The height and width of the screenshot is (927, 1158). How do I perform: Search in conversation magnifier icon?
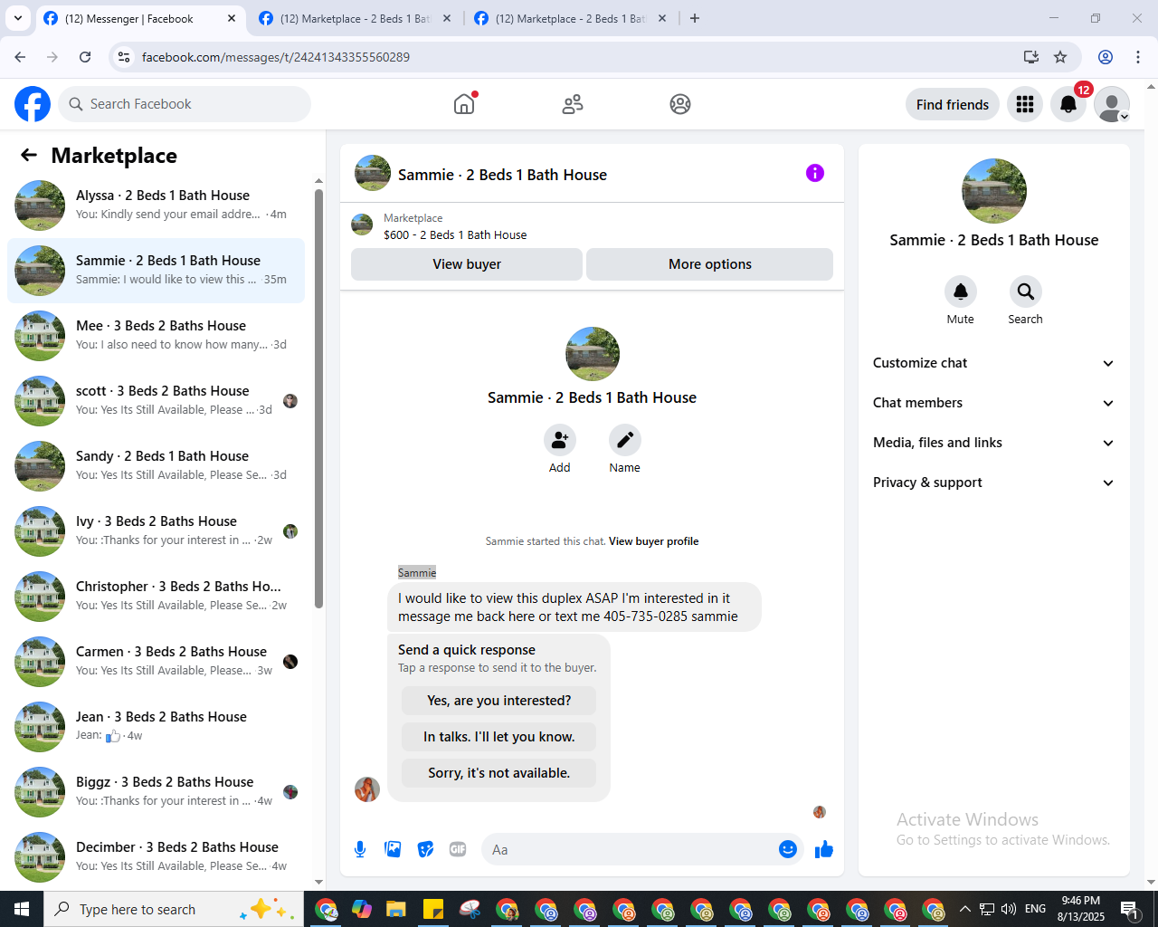coord(1026,291)
